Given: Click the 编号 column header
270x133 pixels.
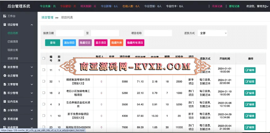Looking at the screenshot, I should pyautogui.click(x=51, y=59).
